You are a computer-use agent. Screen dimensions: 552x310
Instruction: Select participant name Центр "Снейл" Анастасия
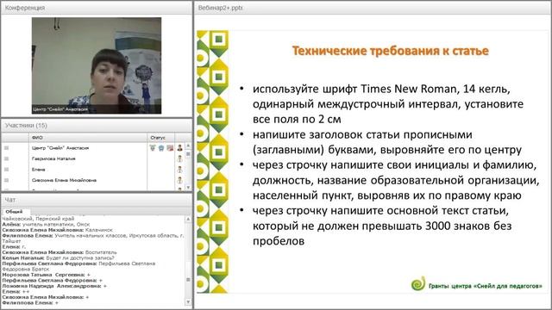pyautogui.click(x=60, y=148)
